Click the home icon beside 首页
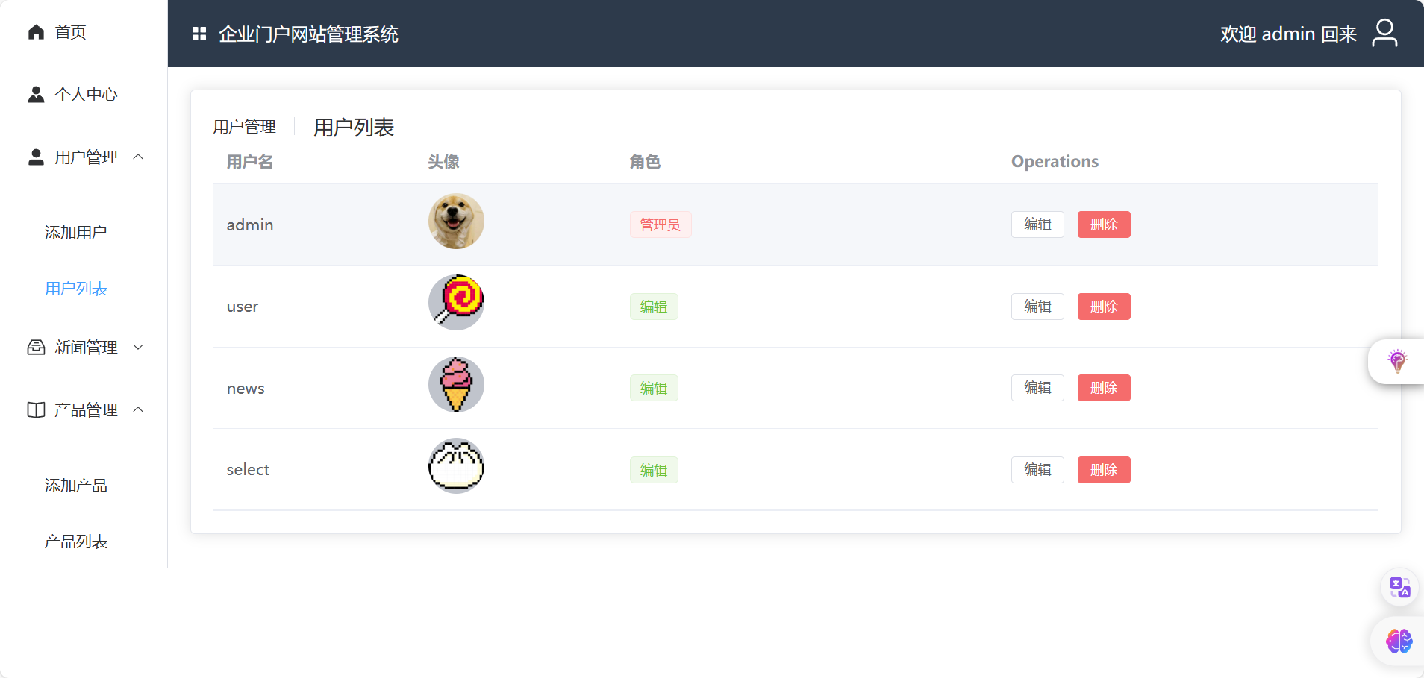The width and height of the screenshot is (1424, 678). coord(36,32)
